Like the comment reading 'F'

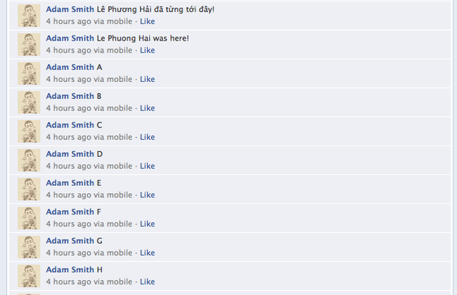point(147,224)
